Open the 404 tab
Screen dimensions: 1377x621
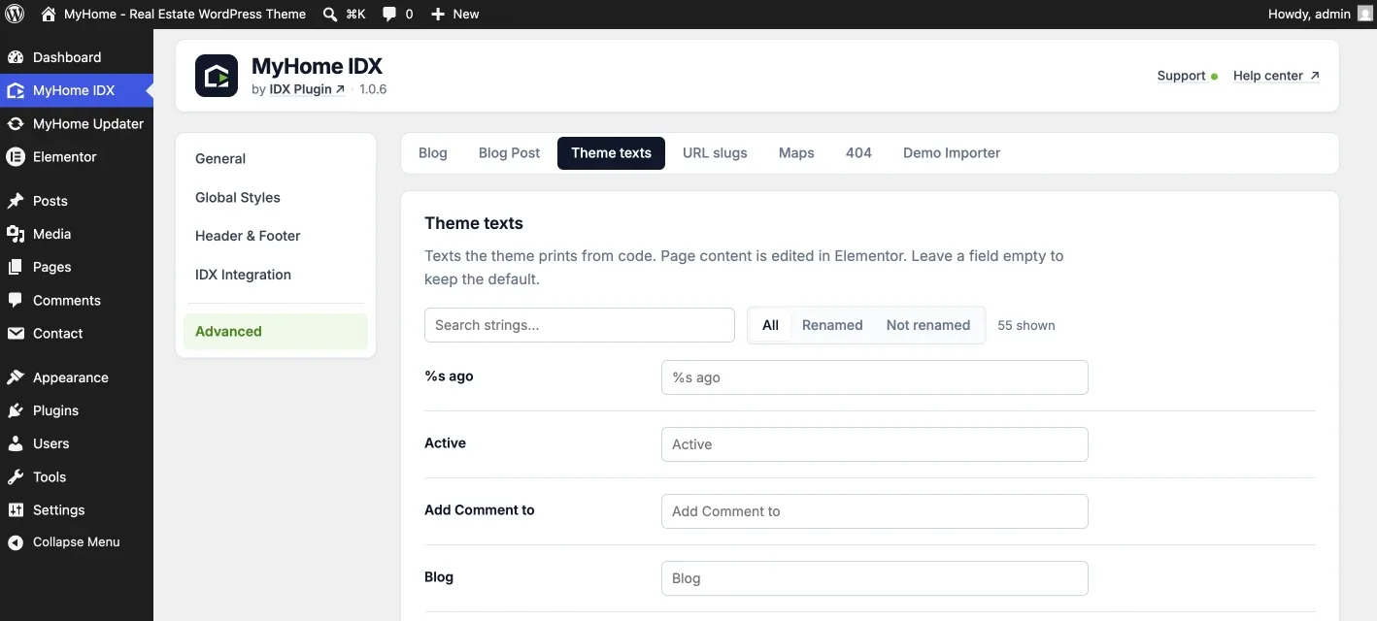(858, 153)
